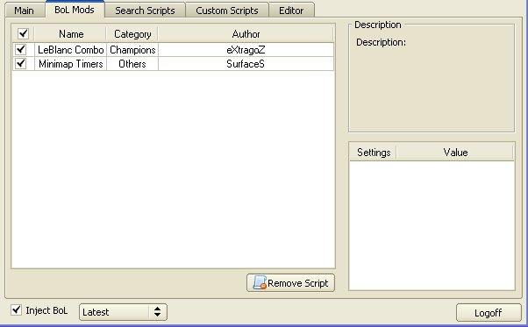This screenshot has width=528, height=327.
Task: Toggle the Inject BoL checkbox
Action: coord(16,309)
